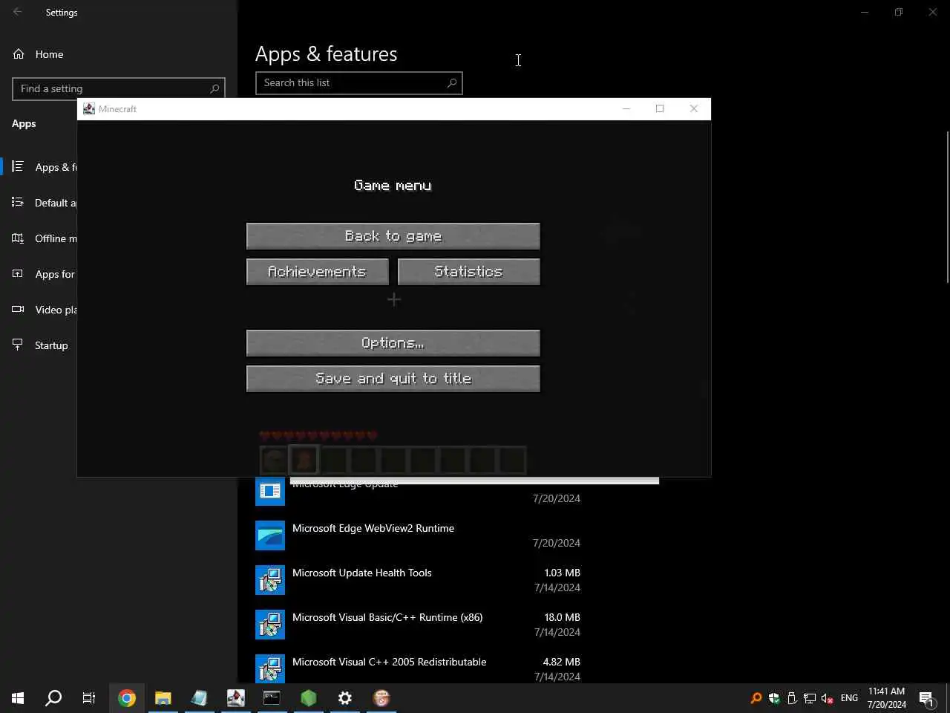The width and height of the screenshot is (950, 713).
Task: Open Achievements in Minecraft game menu
Action: [x=318, y=272]
